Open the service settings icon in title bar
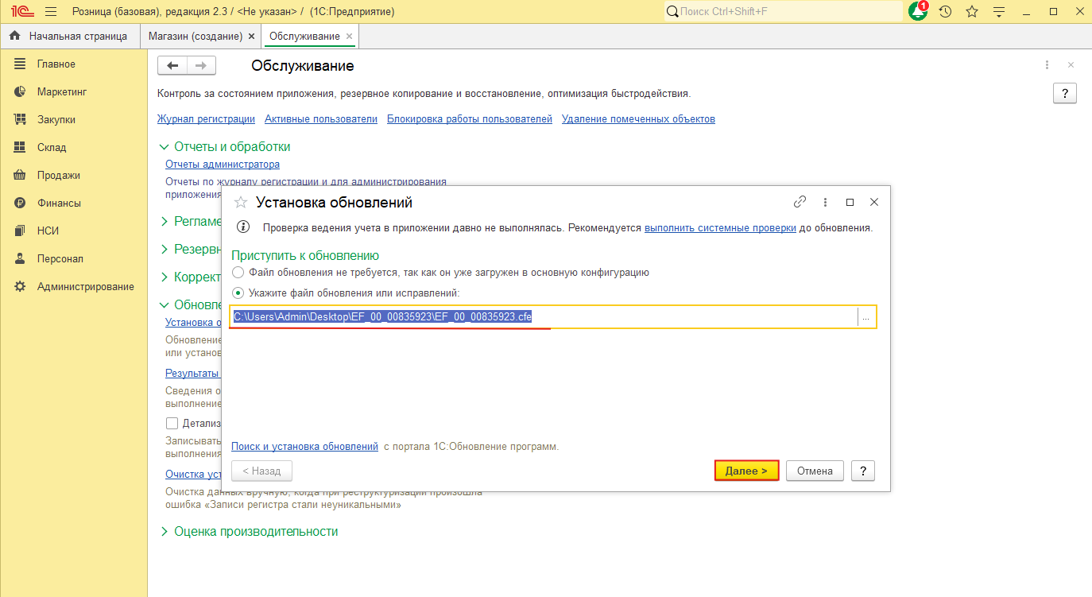This screenshot has width=1092, height=597. 999,12
